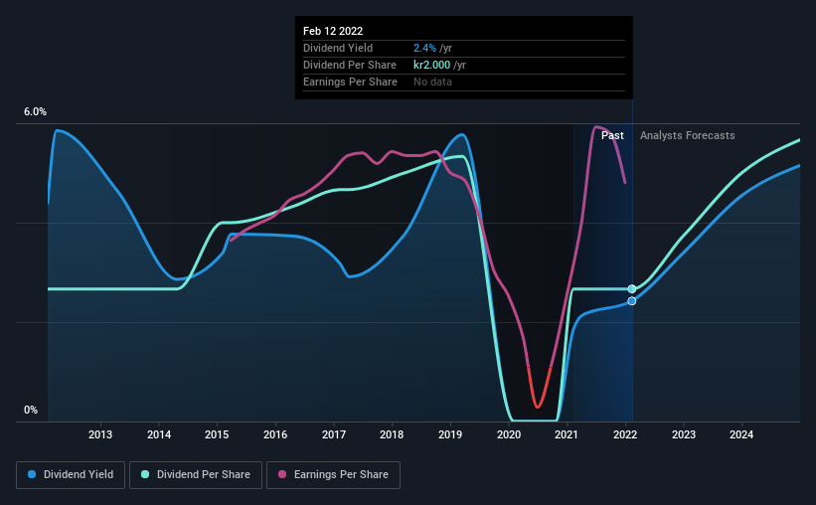Click the pink Earnings Per Share legend dot
The width and height of the screenshot is (816, 505).
(282, 474)
